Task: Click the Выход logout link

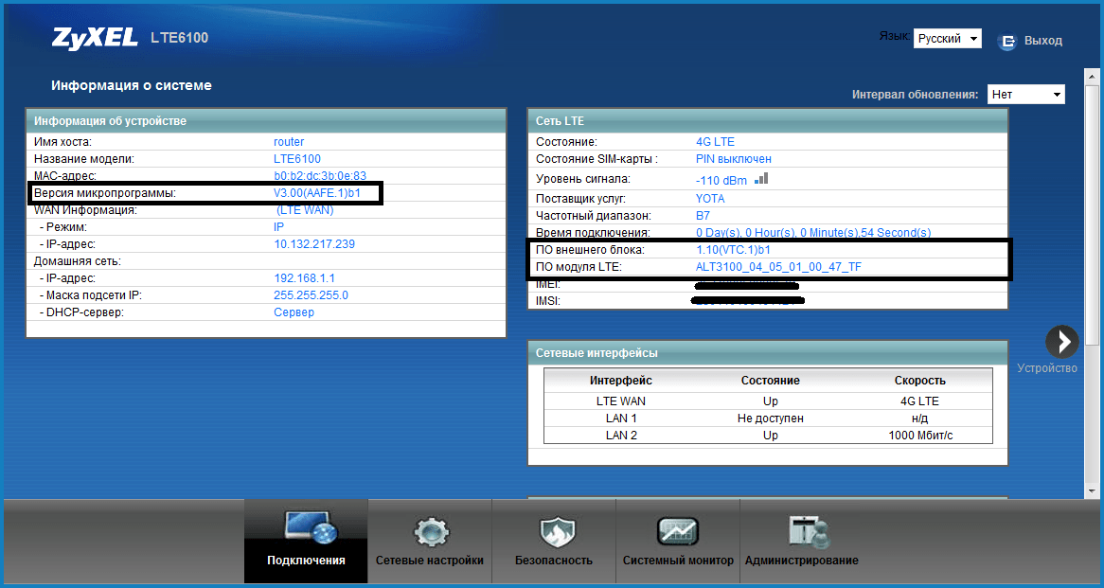Action: click(x=1042, y=41)
